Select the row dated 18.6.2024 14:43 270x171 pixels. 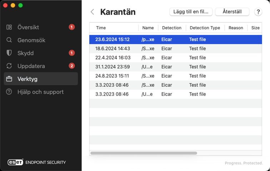tap(176, 49)
